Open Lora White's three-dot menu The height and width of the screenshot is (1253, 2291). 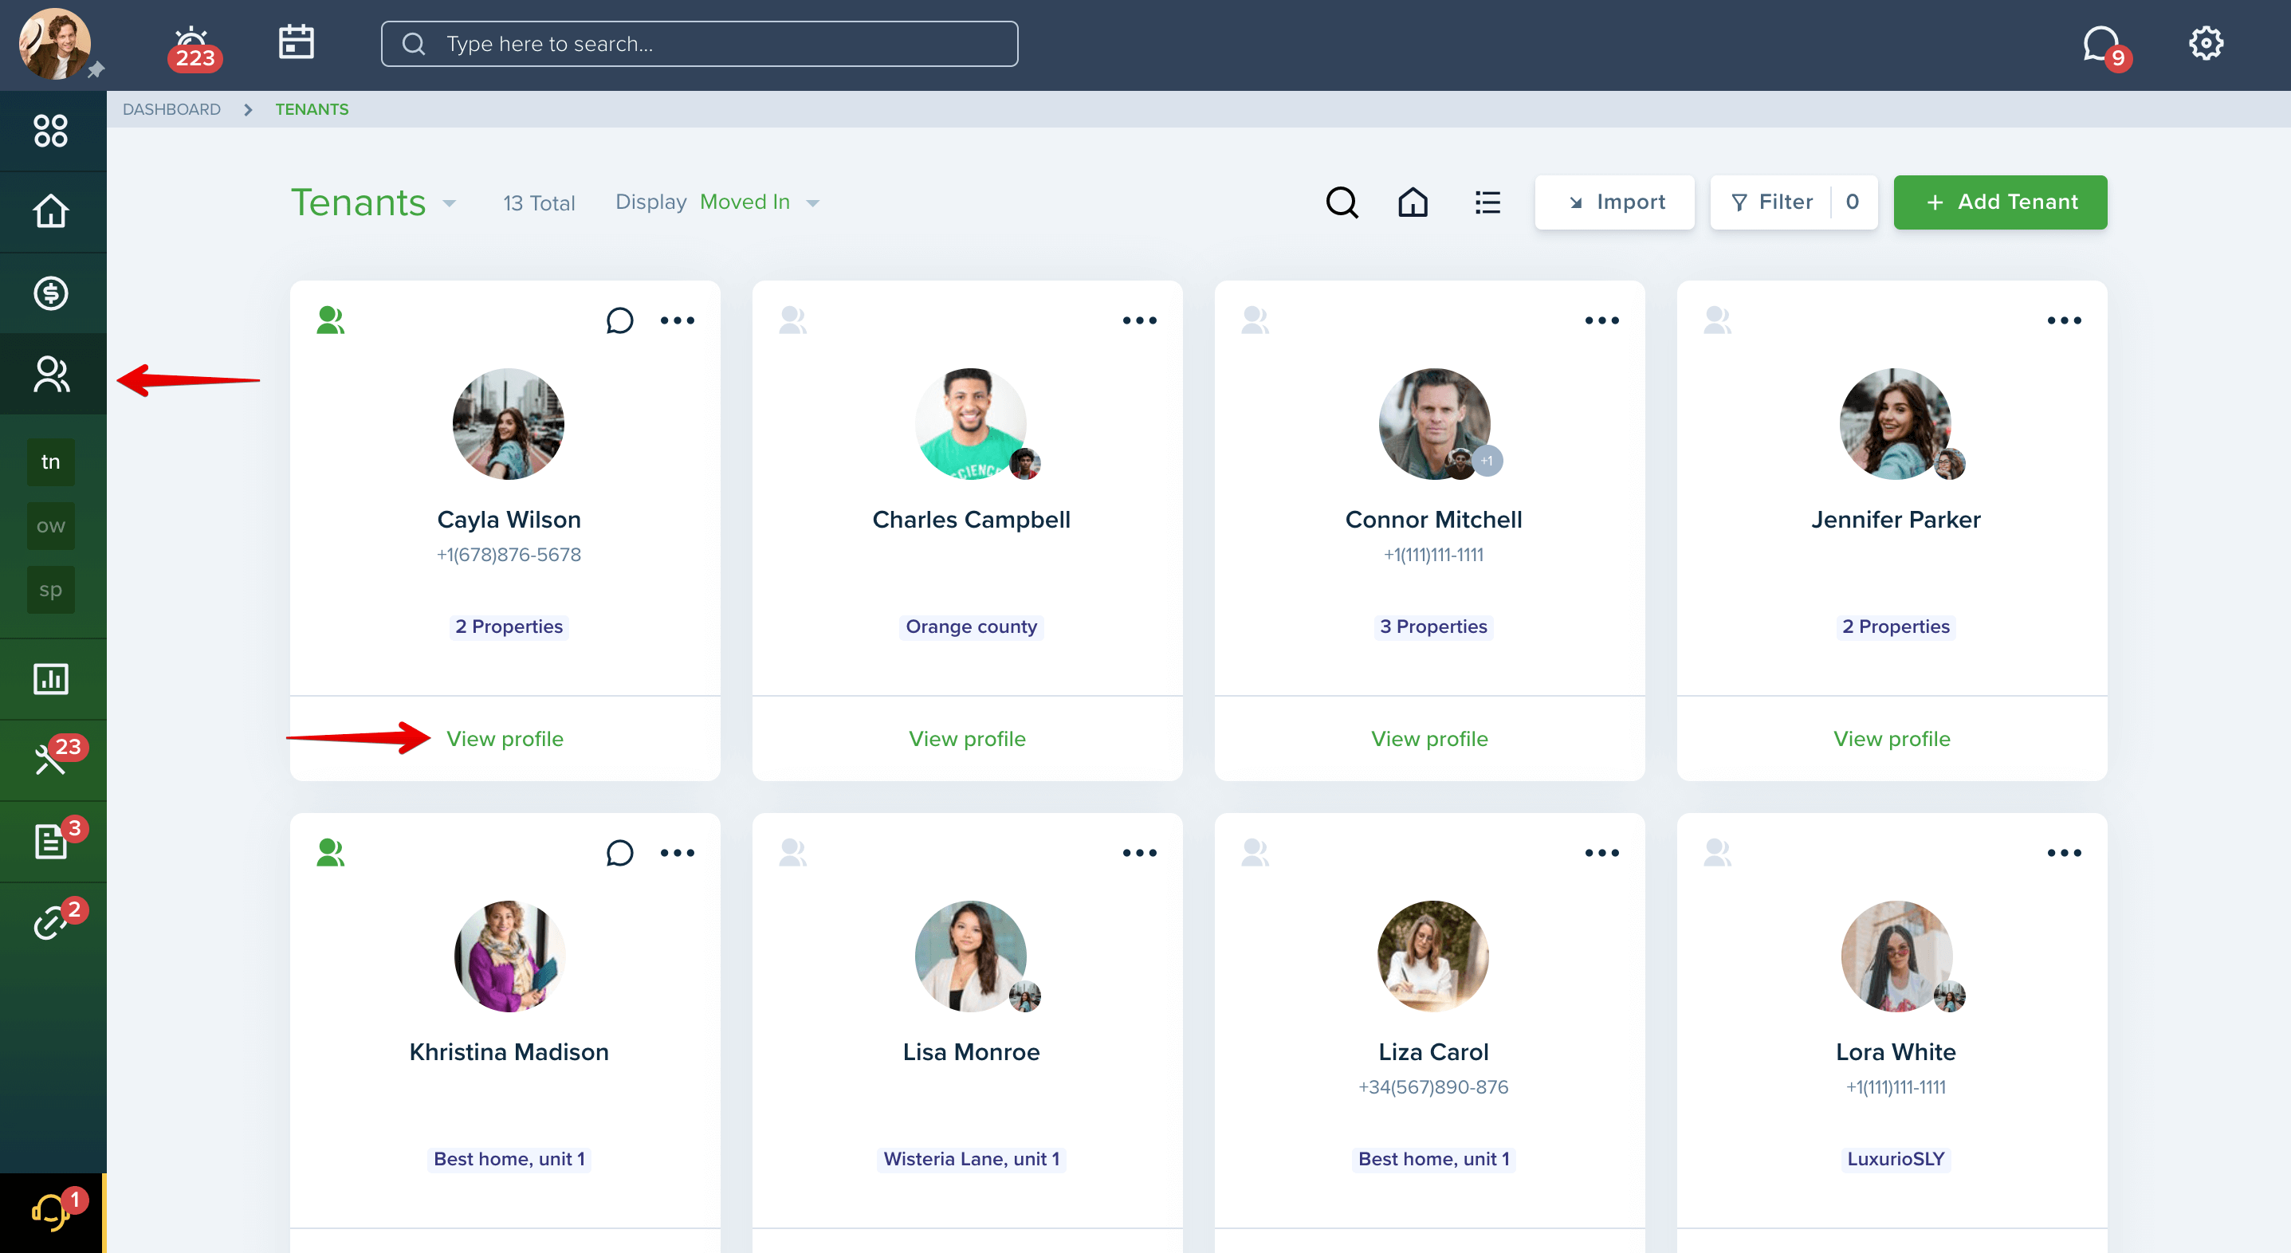[x=2065, y=853]
